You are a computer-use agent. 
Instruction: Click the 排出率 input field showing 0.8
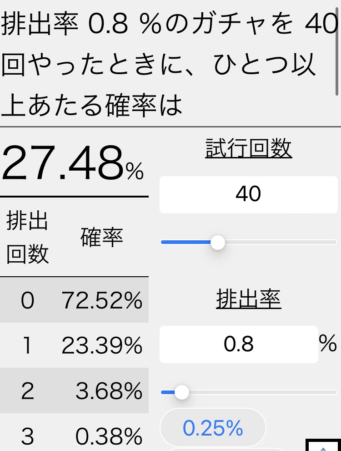(239, 345)
